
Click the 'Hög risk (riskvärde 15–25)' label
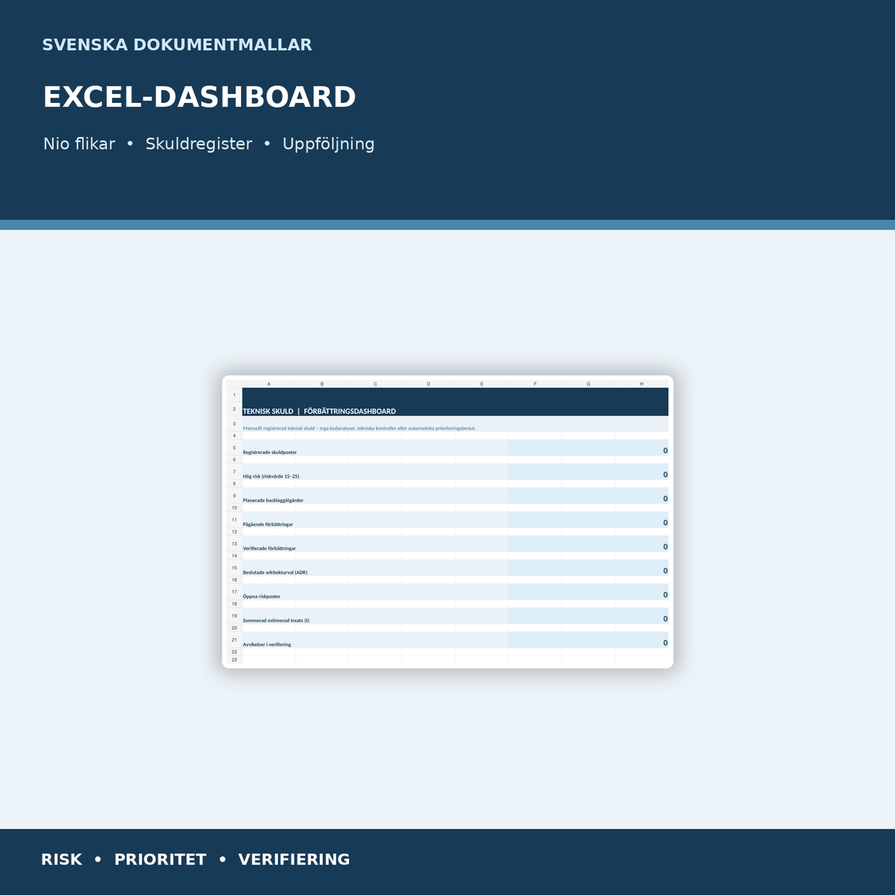(x=271, y=476)
